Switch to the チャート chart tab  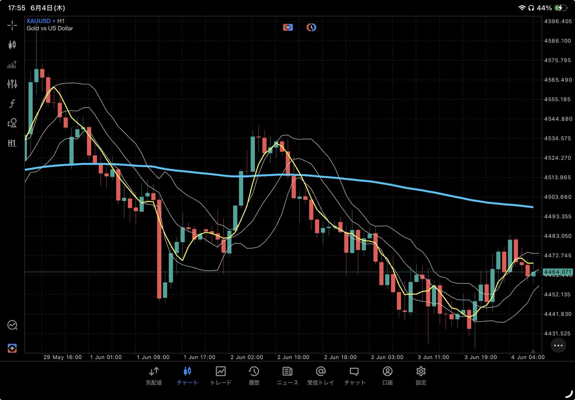(187, 376)
